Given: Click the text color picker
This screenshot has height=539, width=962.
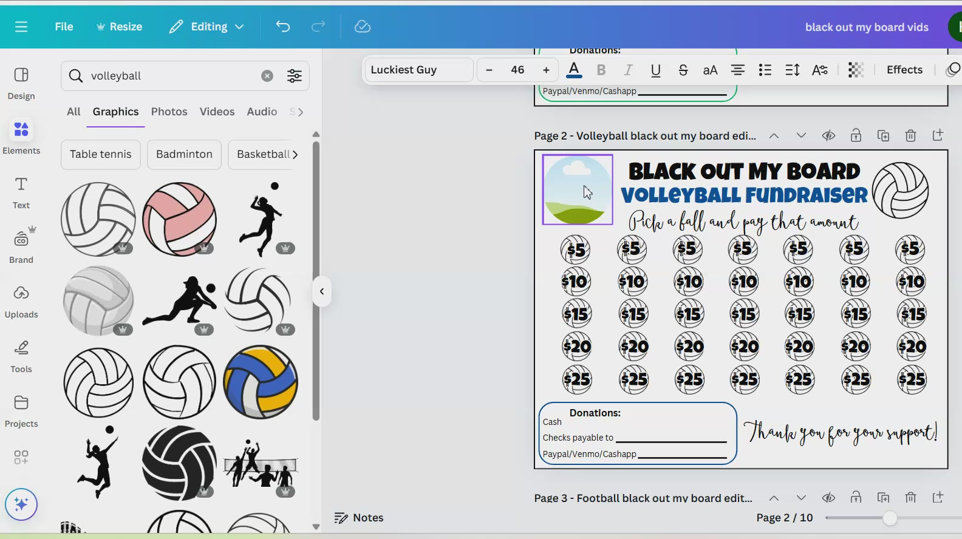Looking at the screenshot, I should click(574, 70).
